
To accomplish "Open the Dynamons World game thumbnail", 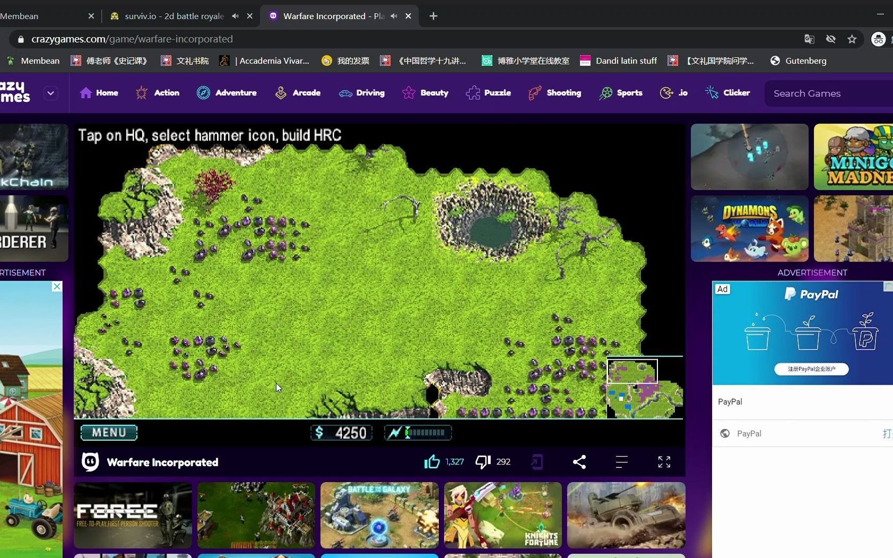I will coord(750,229).
